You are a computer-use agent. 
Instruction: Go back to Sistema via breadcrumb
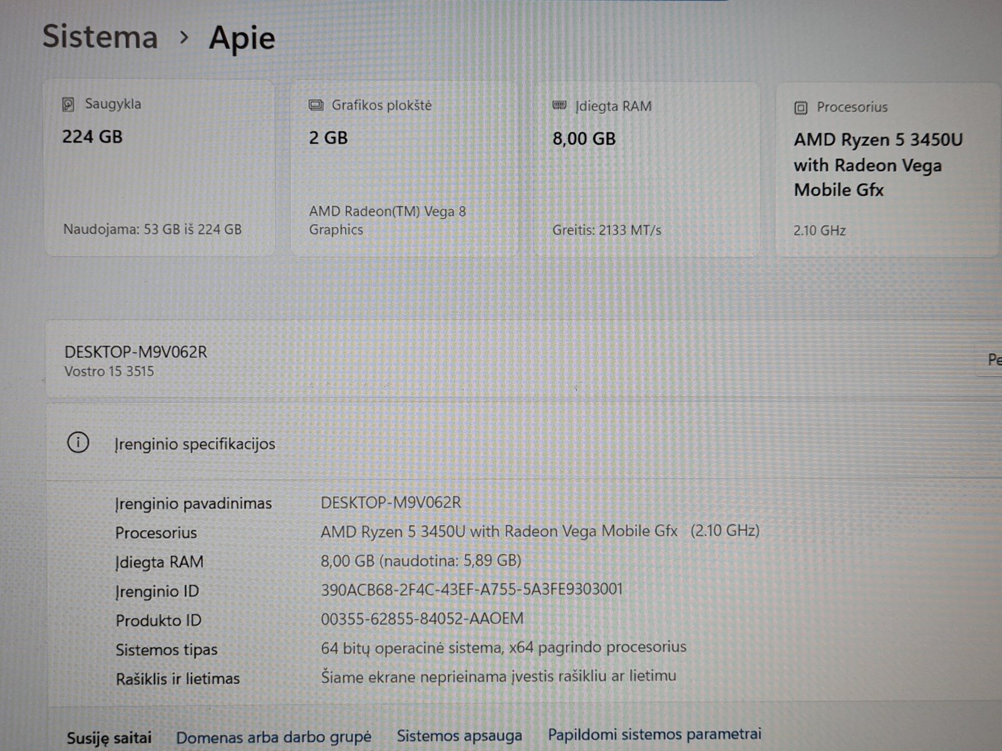click(100, 36)
